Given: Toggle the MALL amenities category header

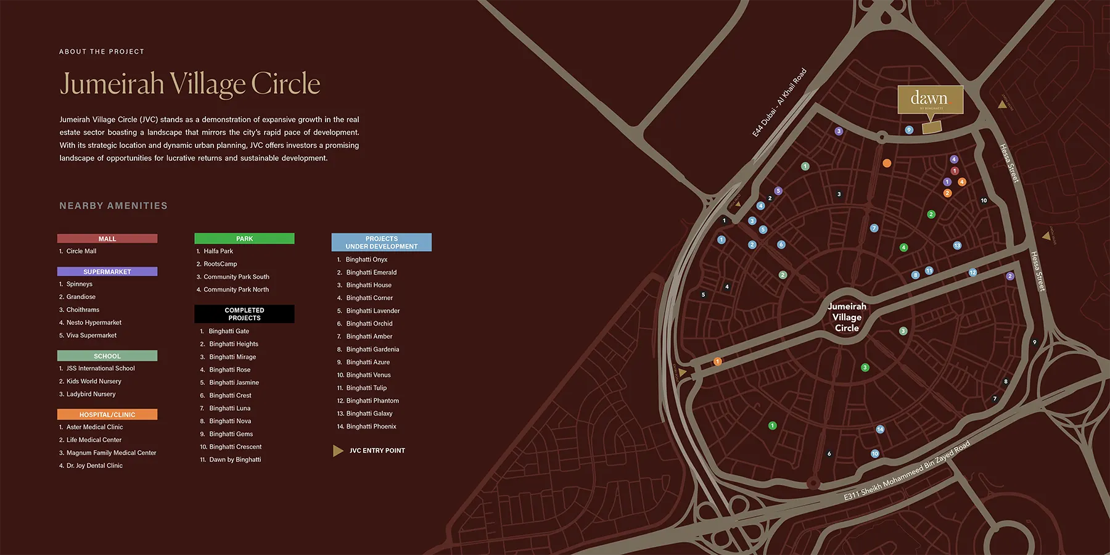Looking at the screenshot, I should pos(107,238).
